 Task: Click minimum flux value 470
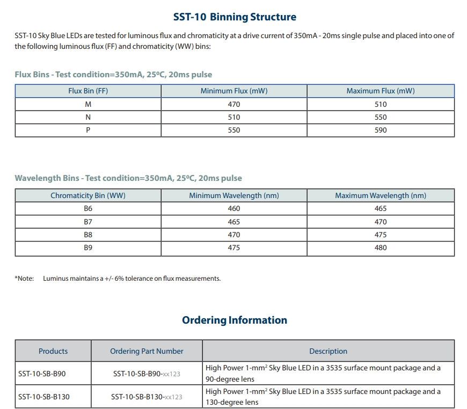pyautogui.click(x=234, y=104)
